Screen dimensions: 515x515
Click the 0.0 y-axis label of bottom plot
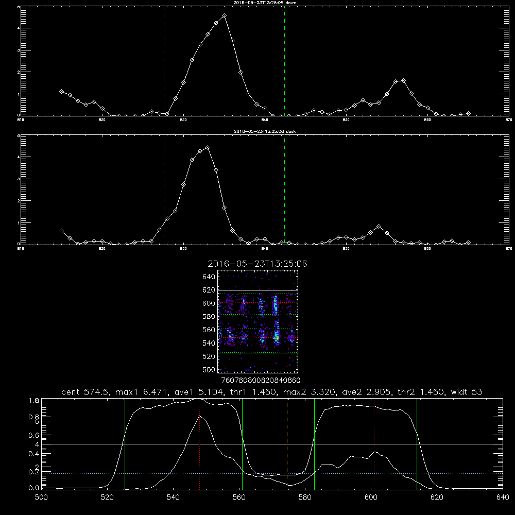click(x=34, y=488)
